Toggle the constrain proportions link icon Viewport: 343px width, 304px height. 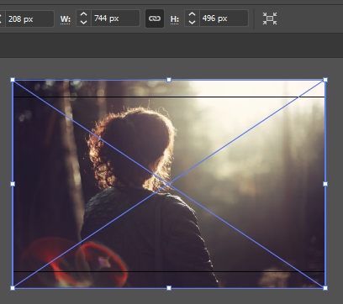click(x=155, y=18)
